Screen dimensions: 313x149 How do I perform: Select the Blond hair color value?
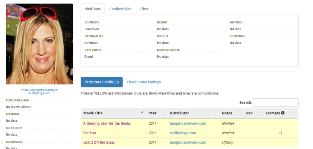coord(89,57)
